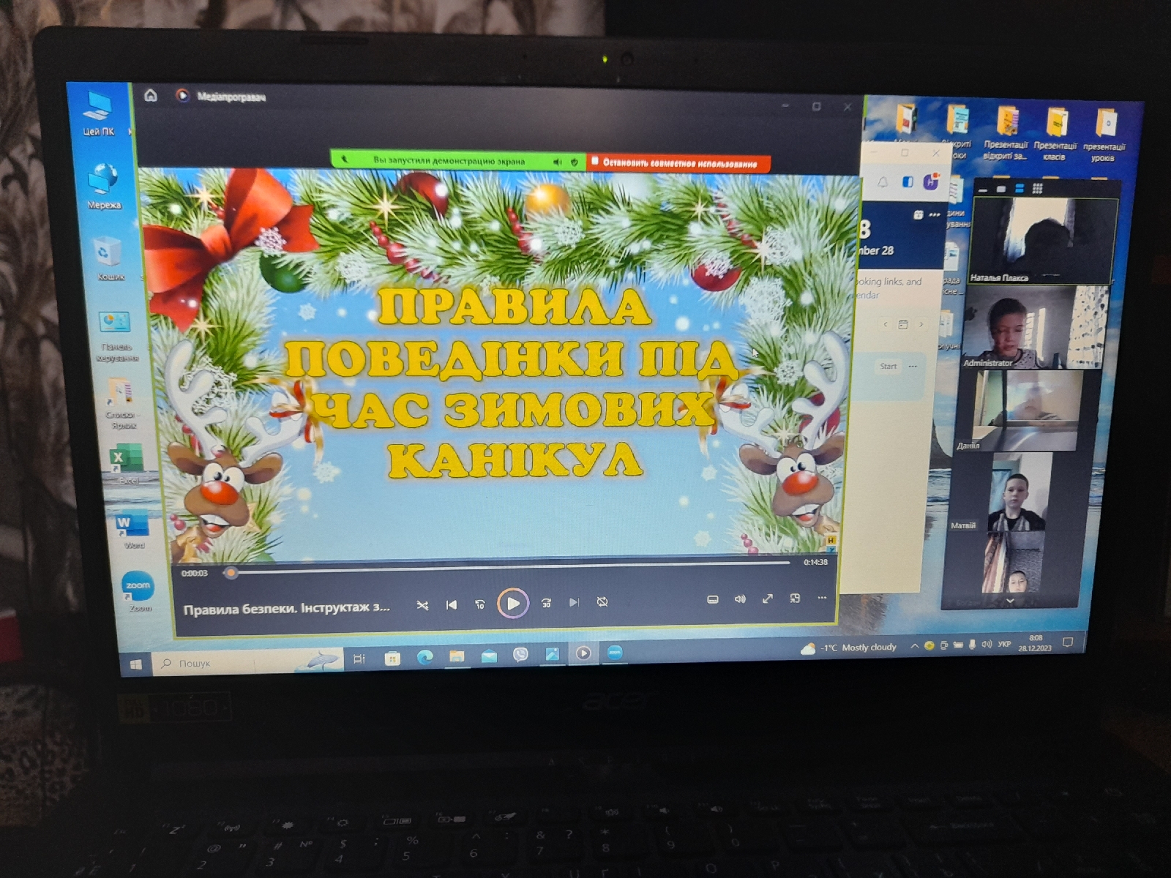Open the презентації уроків desktop folder
Image resolution: width=1171 pixels, height=878 pixels.
point(1104,135)
